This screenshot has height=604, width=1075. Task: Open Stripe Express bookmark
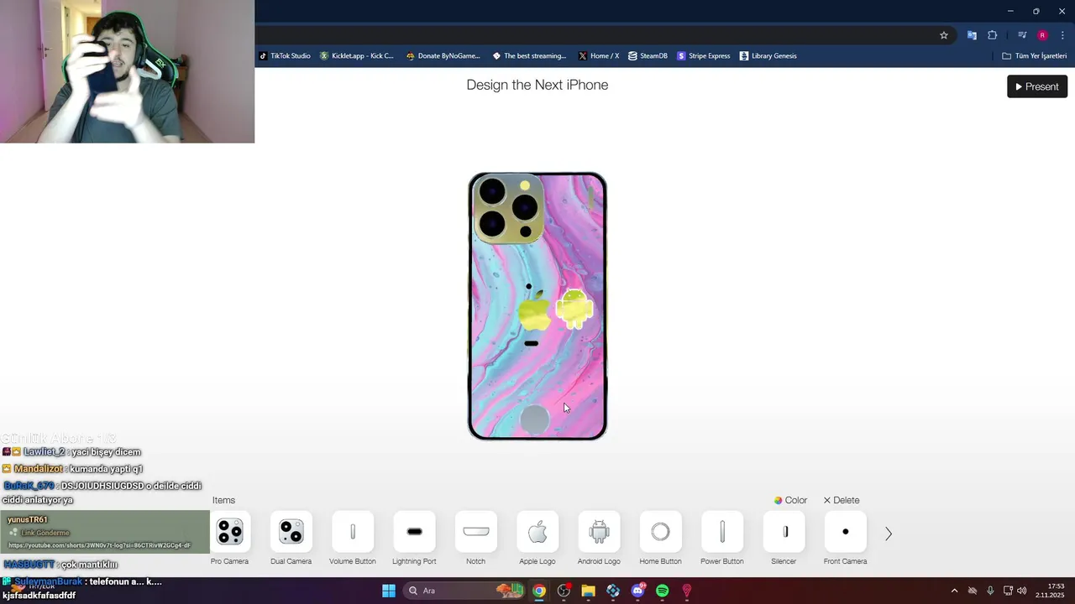click(704, 56)
